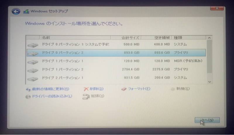Sort by the 名前 column header

[75, 38]
